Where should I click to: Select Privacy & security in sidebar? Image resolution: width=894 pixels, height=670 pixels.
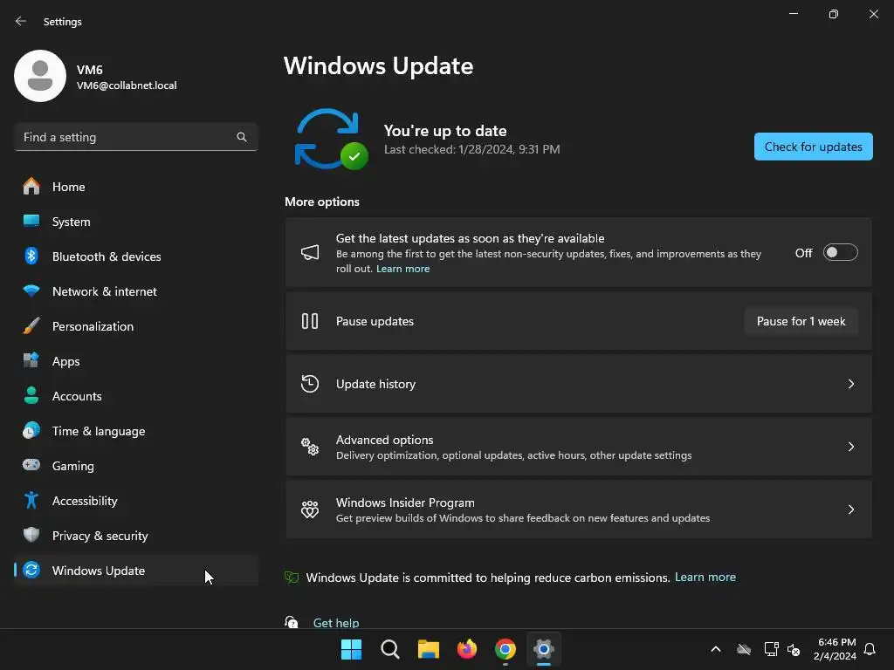pyautogui.click(x=136, y=536)
